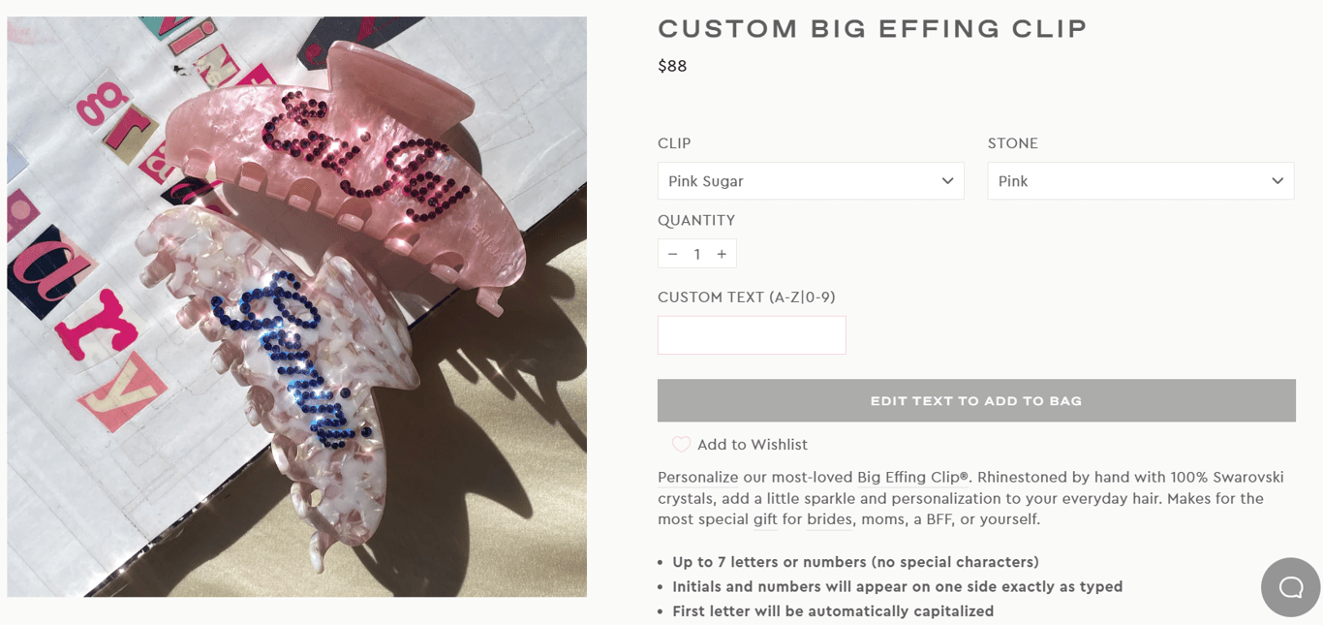Focus the Custom Text input field
Viewport: 1323px width, 625px height.
pos(752,335)
